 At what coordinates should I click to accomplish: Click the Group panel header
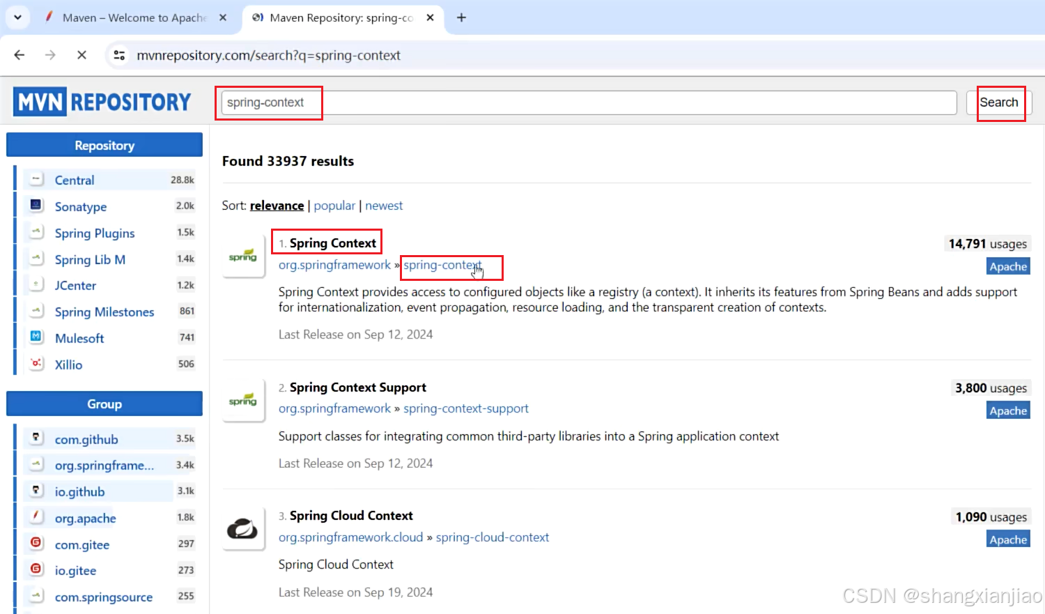104,404
